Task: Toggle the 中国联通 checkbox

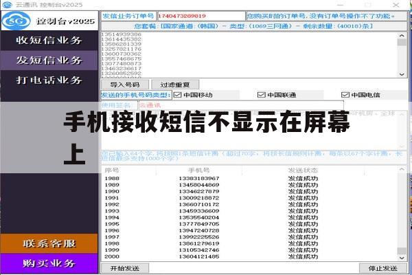Action: click(261, 95)
